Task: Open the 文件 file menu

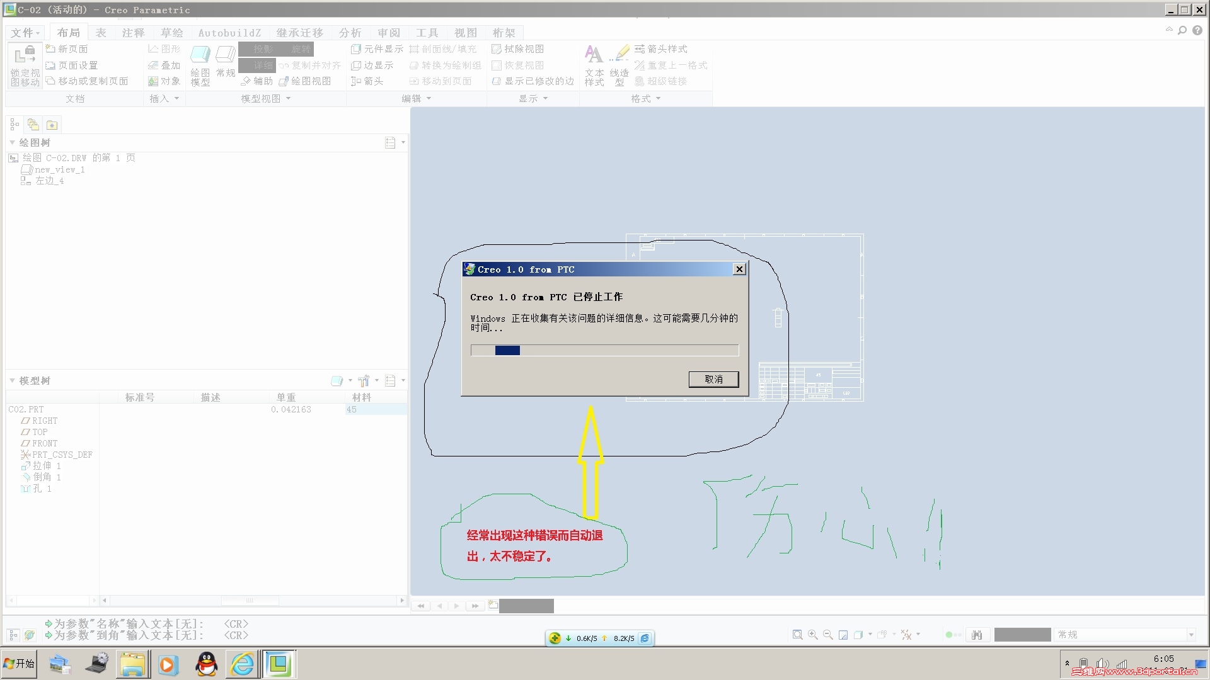Action: tap(25, 33)
